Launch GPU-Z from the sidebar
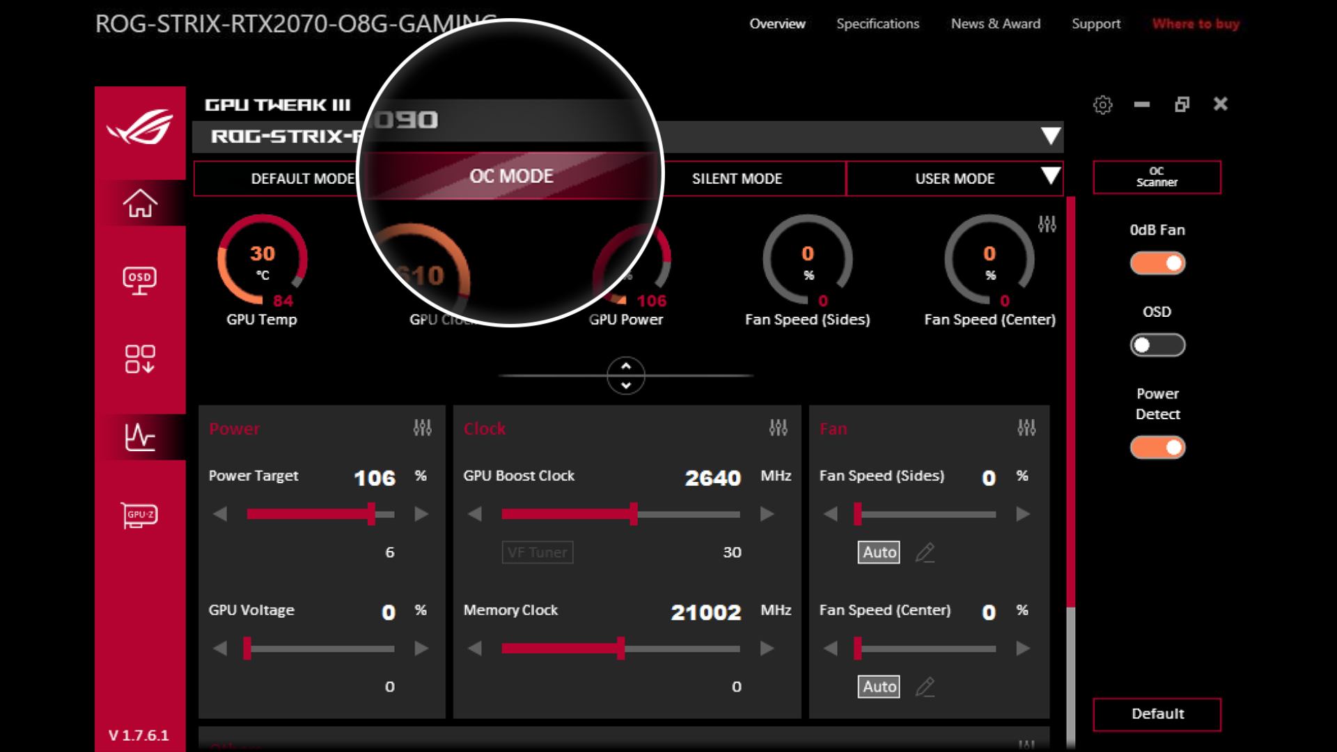This screenshot has height=752, width=1337. (x=140, y=515)
